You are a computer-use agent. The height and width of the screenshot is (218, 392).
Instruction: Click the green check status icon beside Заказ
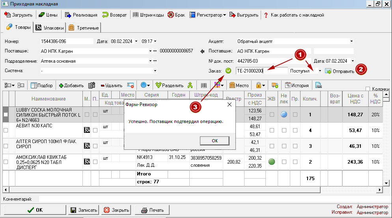tap(228, 71)
